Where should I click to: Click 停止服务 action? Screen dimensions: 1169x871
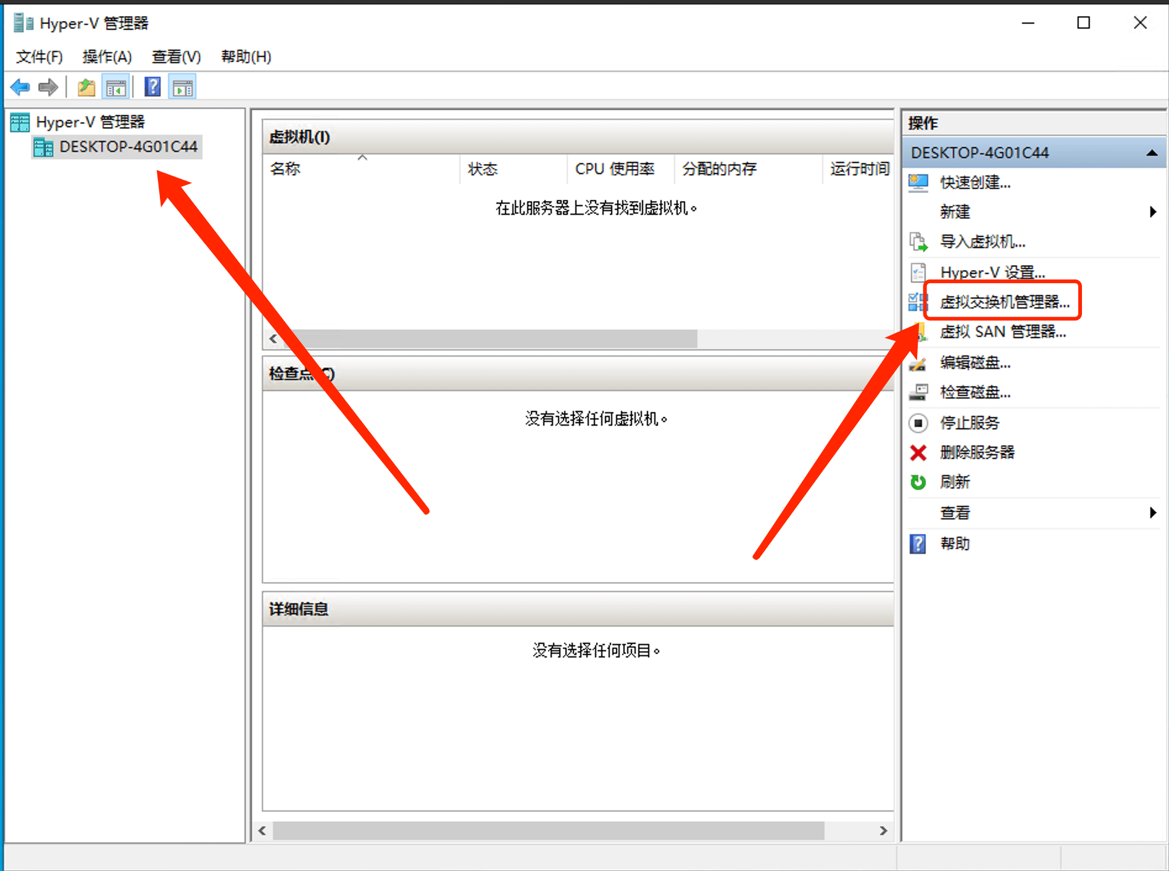[970, 423]
